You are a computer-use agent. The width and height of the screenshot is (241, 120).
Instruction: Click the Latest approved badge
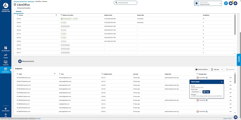66,19
